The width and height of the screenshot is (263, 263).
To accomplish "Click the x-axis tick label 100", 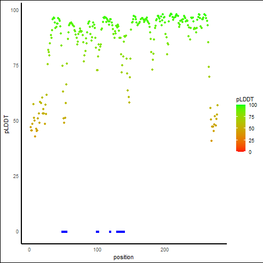I will click(98, 250).
